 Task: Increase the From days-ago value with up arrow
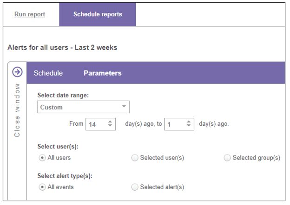pyautogui.click(x=110, y=122)
